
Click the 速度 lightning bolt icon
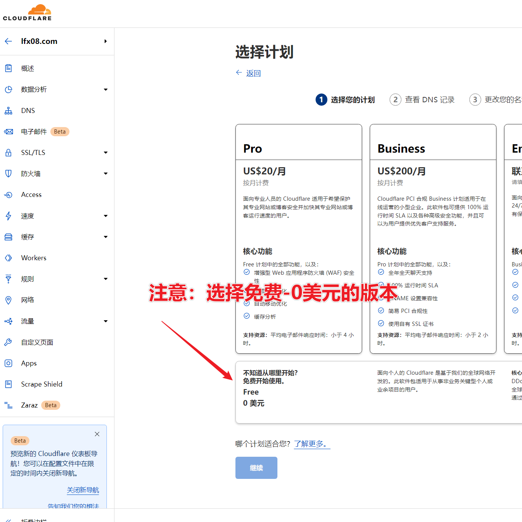click(8, 216)
